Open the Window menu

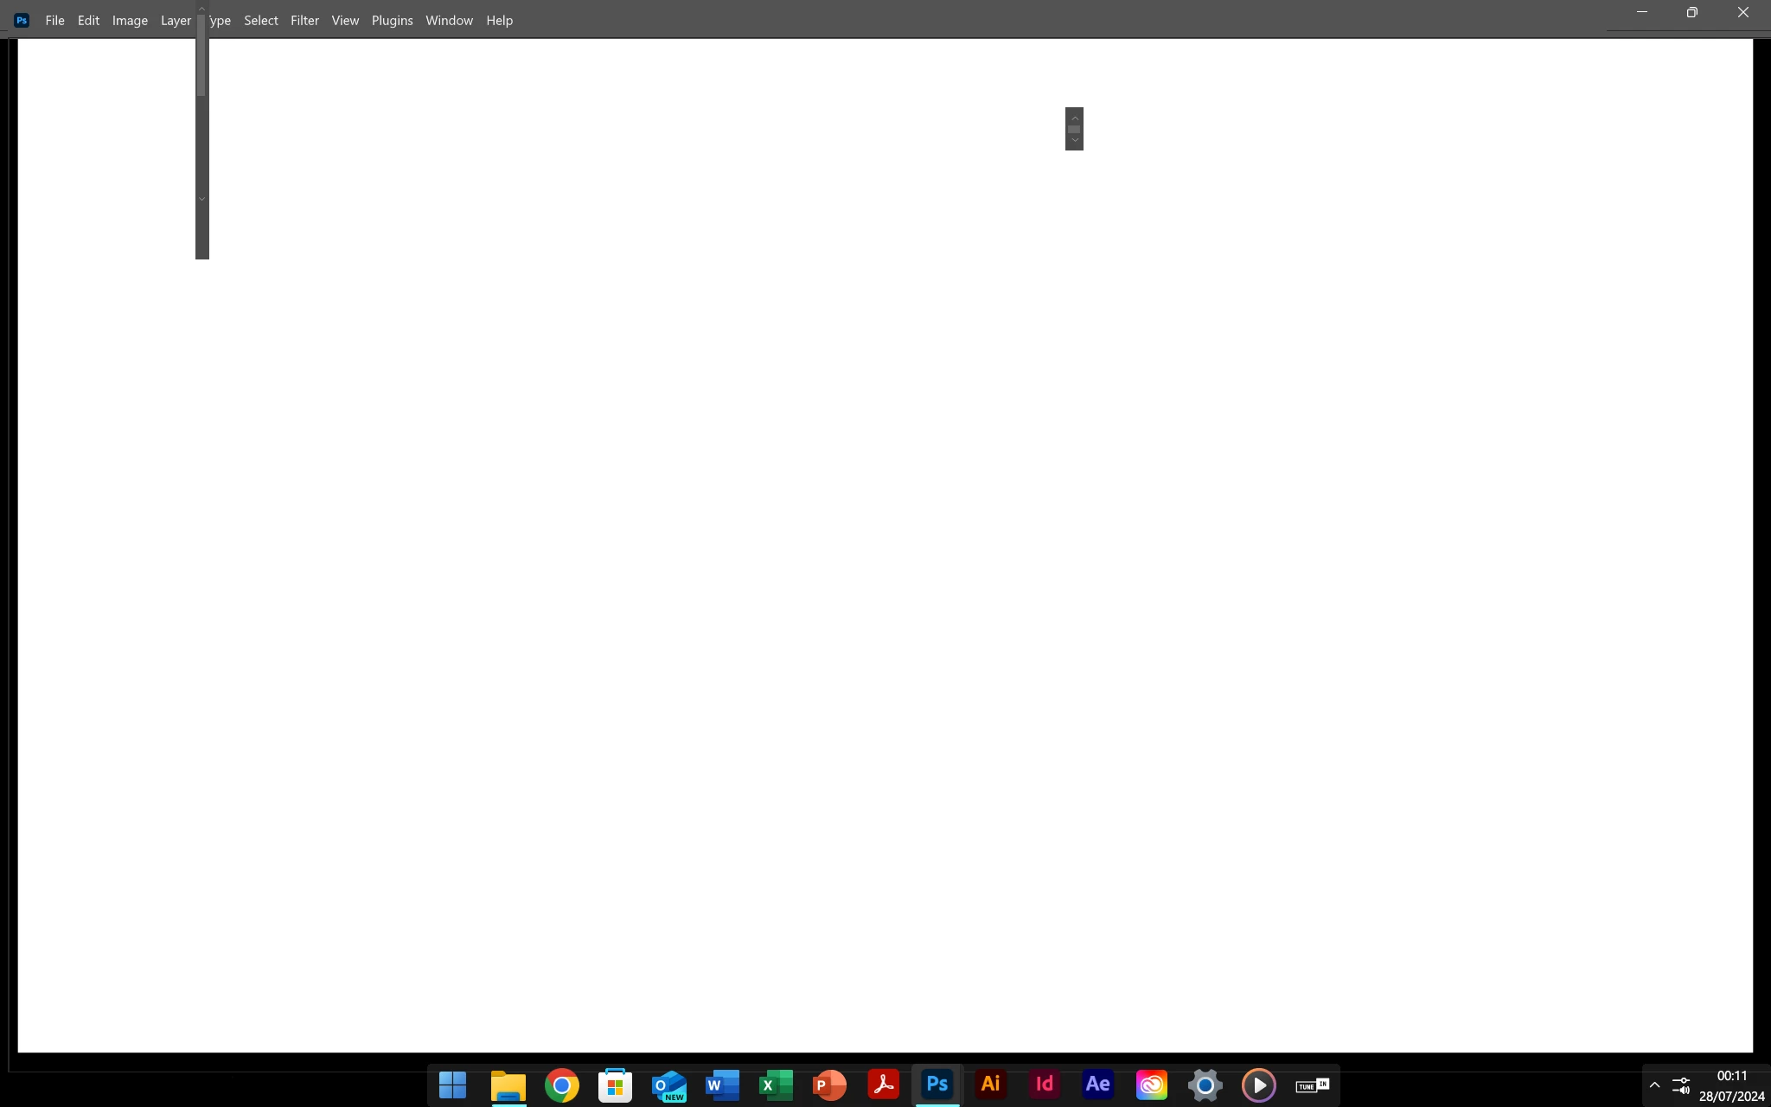click(x=449, y=20)
